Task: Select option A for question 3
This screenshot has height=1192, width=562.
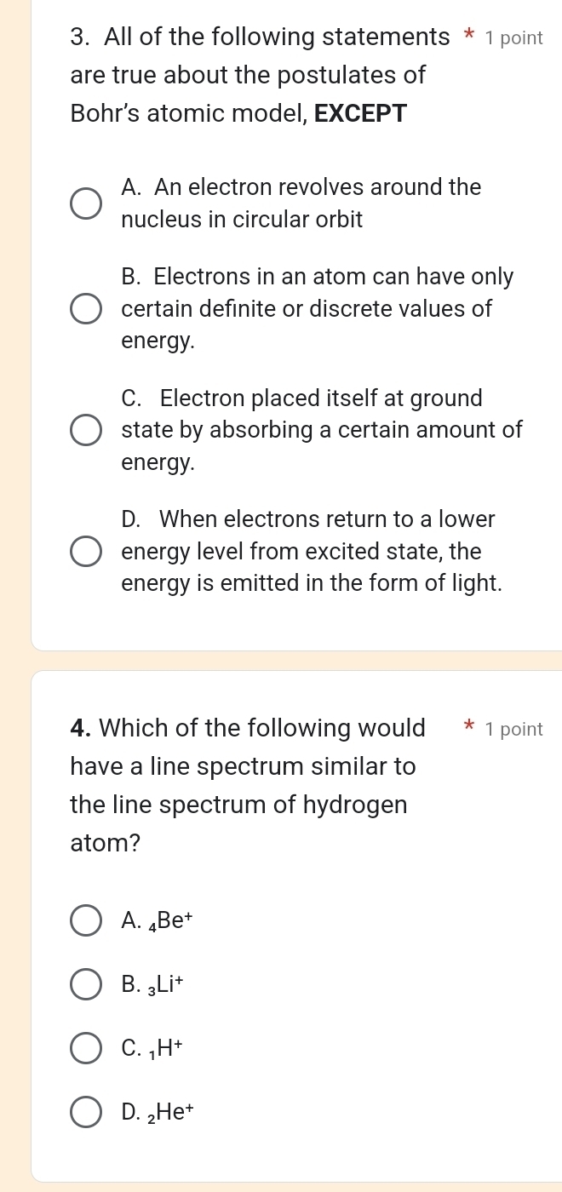Action: point(85,203)
